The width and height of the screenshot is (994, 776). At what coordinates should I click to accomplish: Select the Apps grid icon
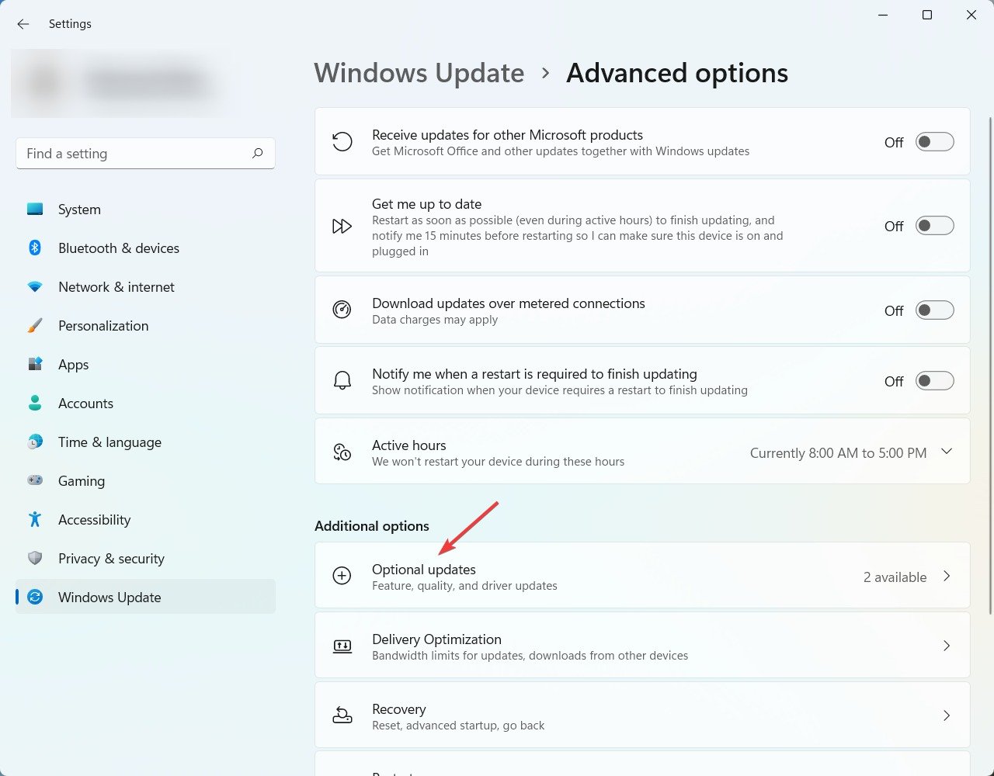click(x=35, y=364)
